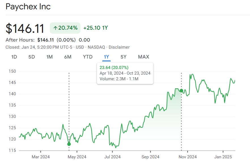250x166 pixels.
Task: Click the 23.64 (20.07%) tooltip value
Action: [x=114, y=68]
